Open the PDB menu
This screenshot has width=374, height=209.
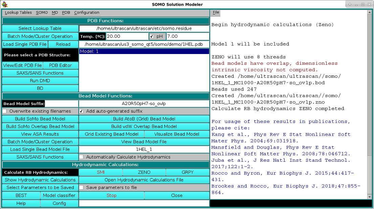tap(66, 12)
